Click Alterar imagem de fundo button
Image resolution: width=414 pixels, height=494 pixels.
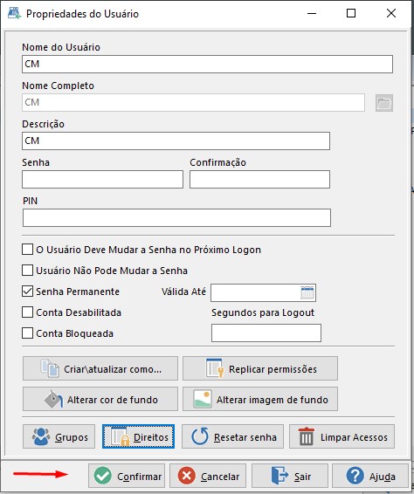[260, 399]
